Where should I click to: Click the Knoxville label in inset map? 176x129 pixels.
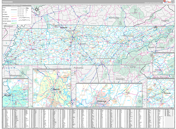click(x=167, y=93)
